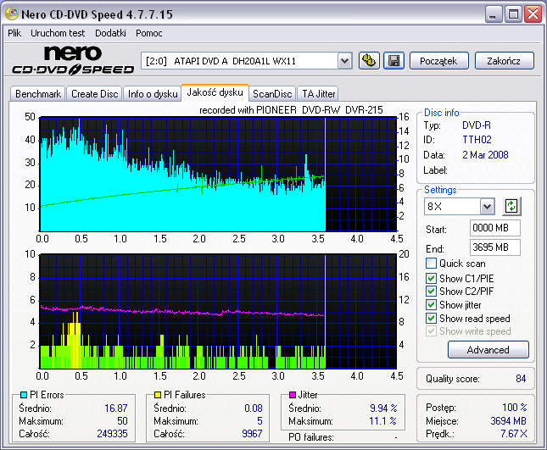
Task: Click the cyan PI Errors legend square
Action: point(24,395)
